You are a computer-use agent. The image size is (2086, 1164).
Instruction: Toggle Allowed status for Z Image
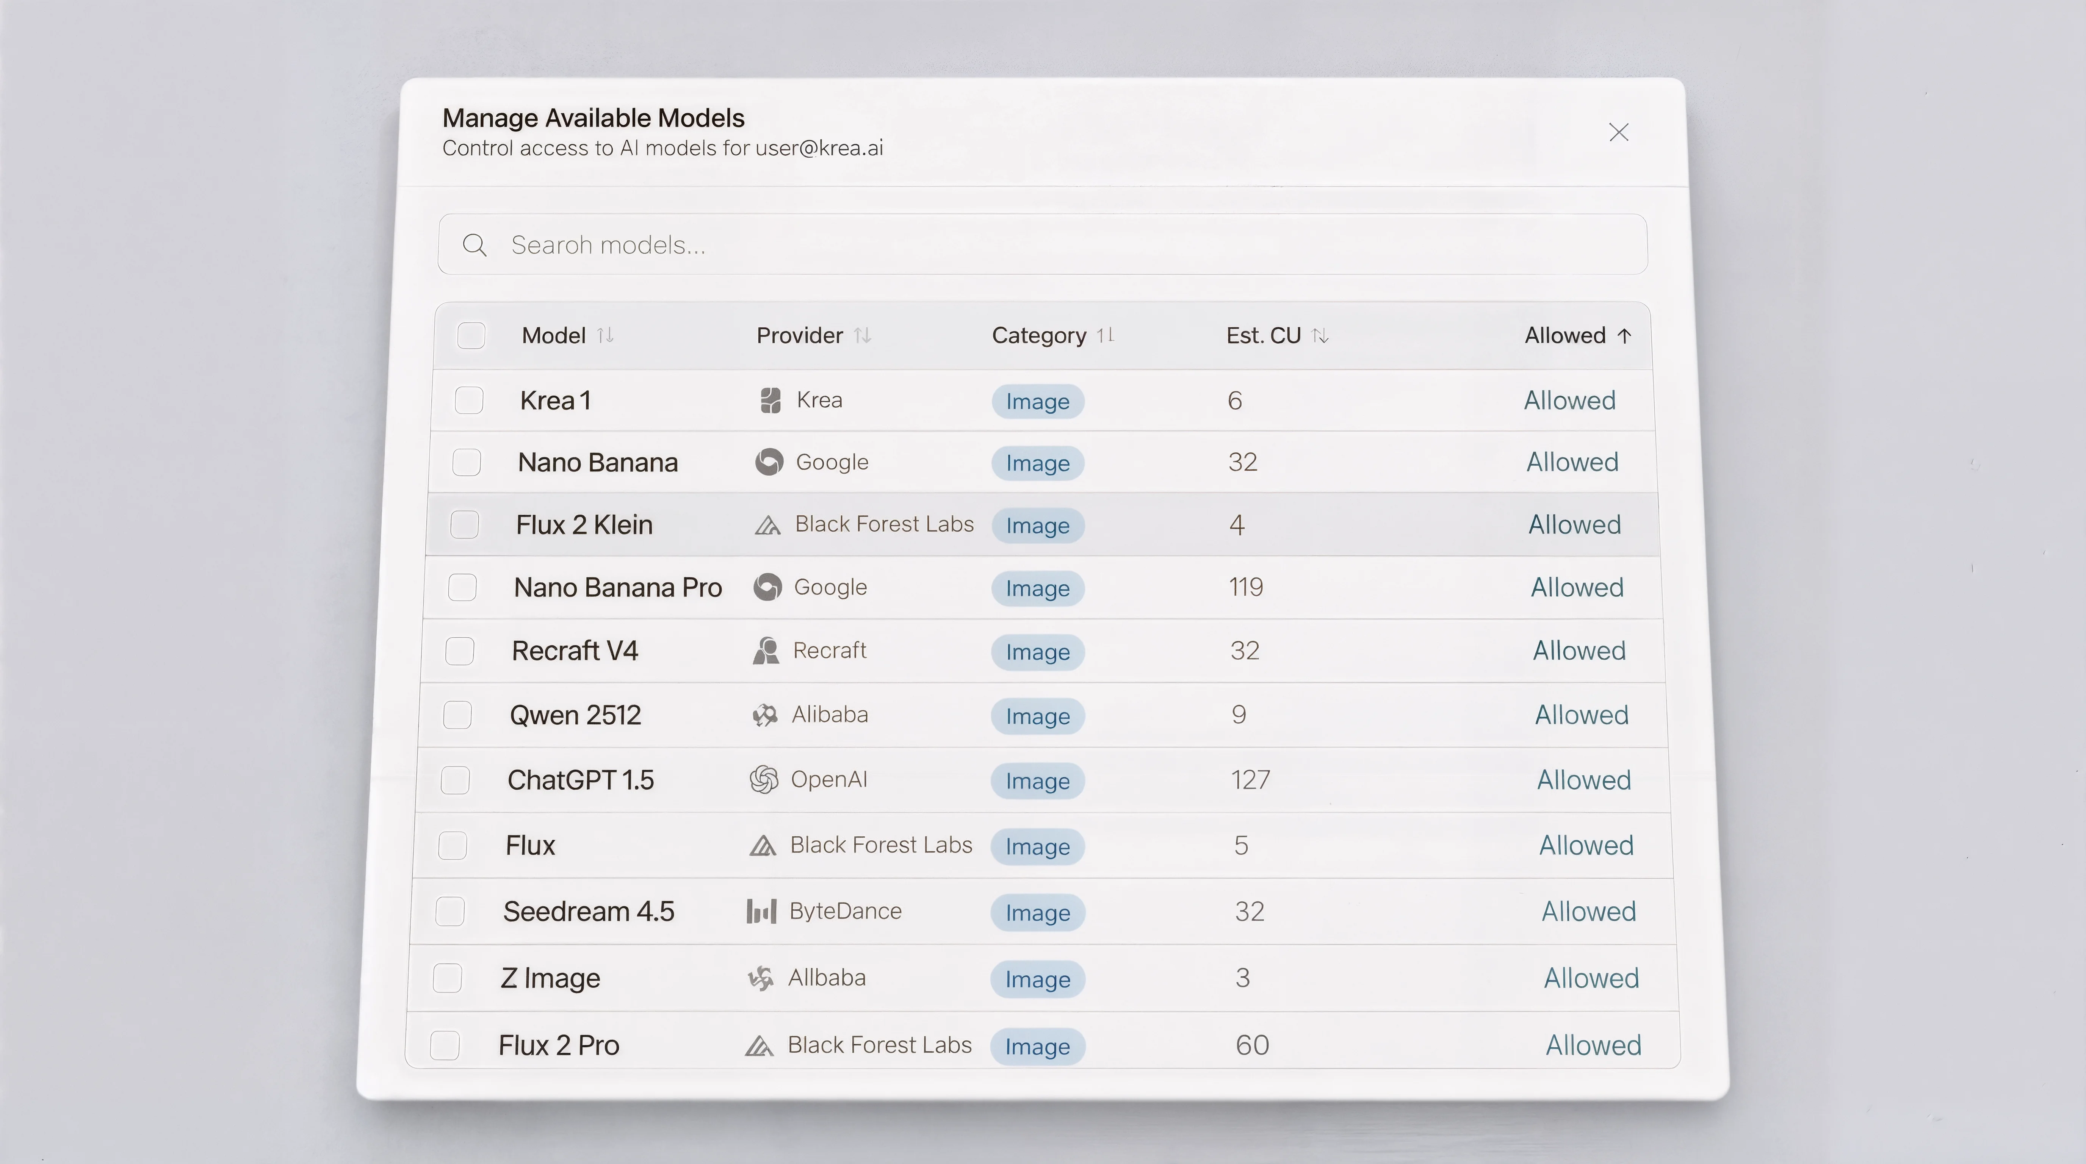[x=1591, y=978]
